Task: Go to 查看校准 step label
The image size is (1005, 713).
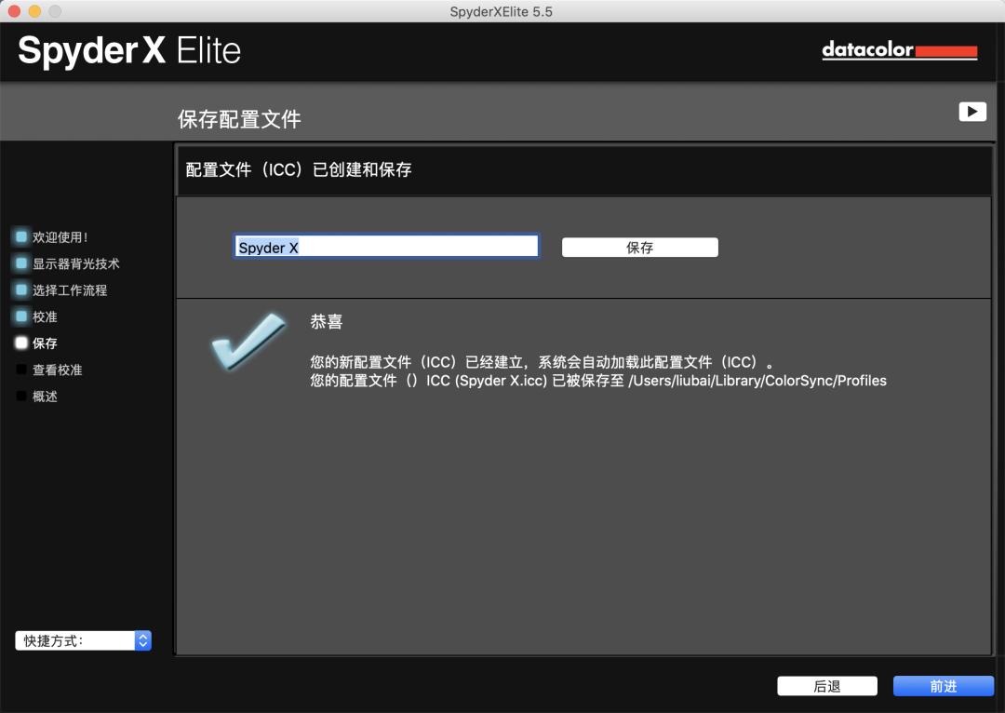Action: click(57, 370)
